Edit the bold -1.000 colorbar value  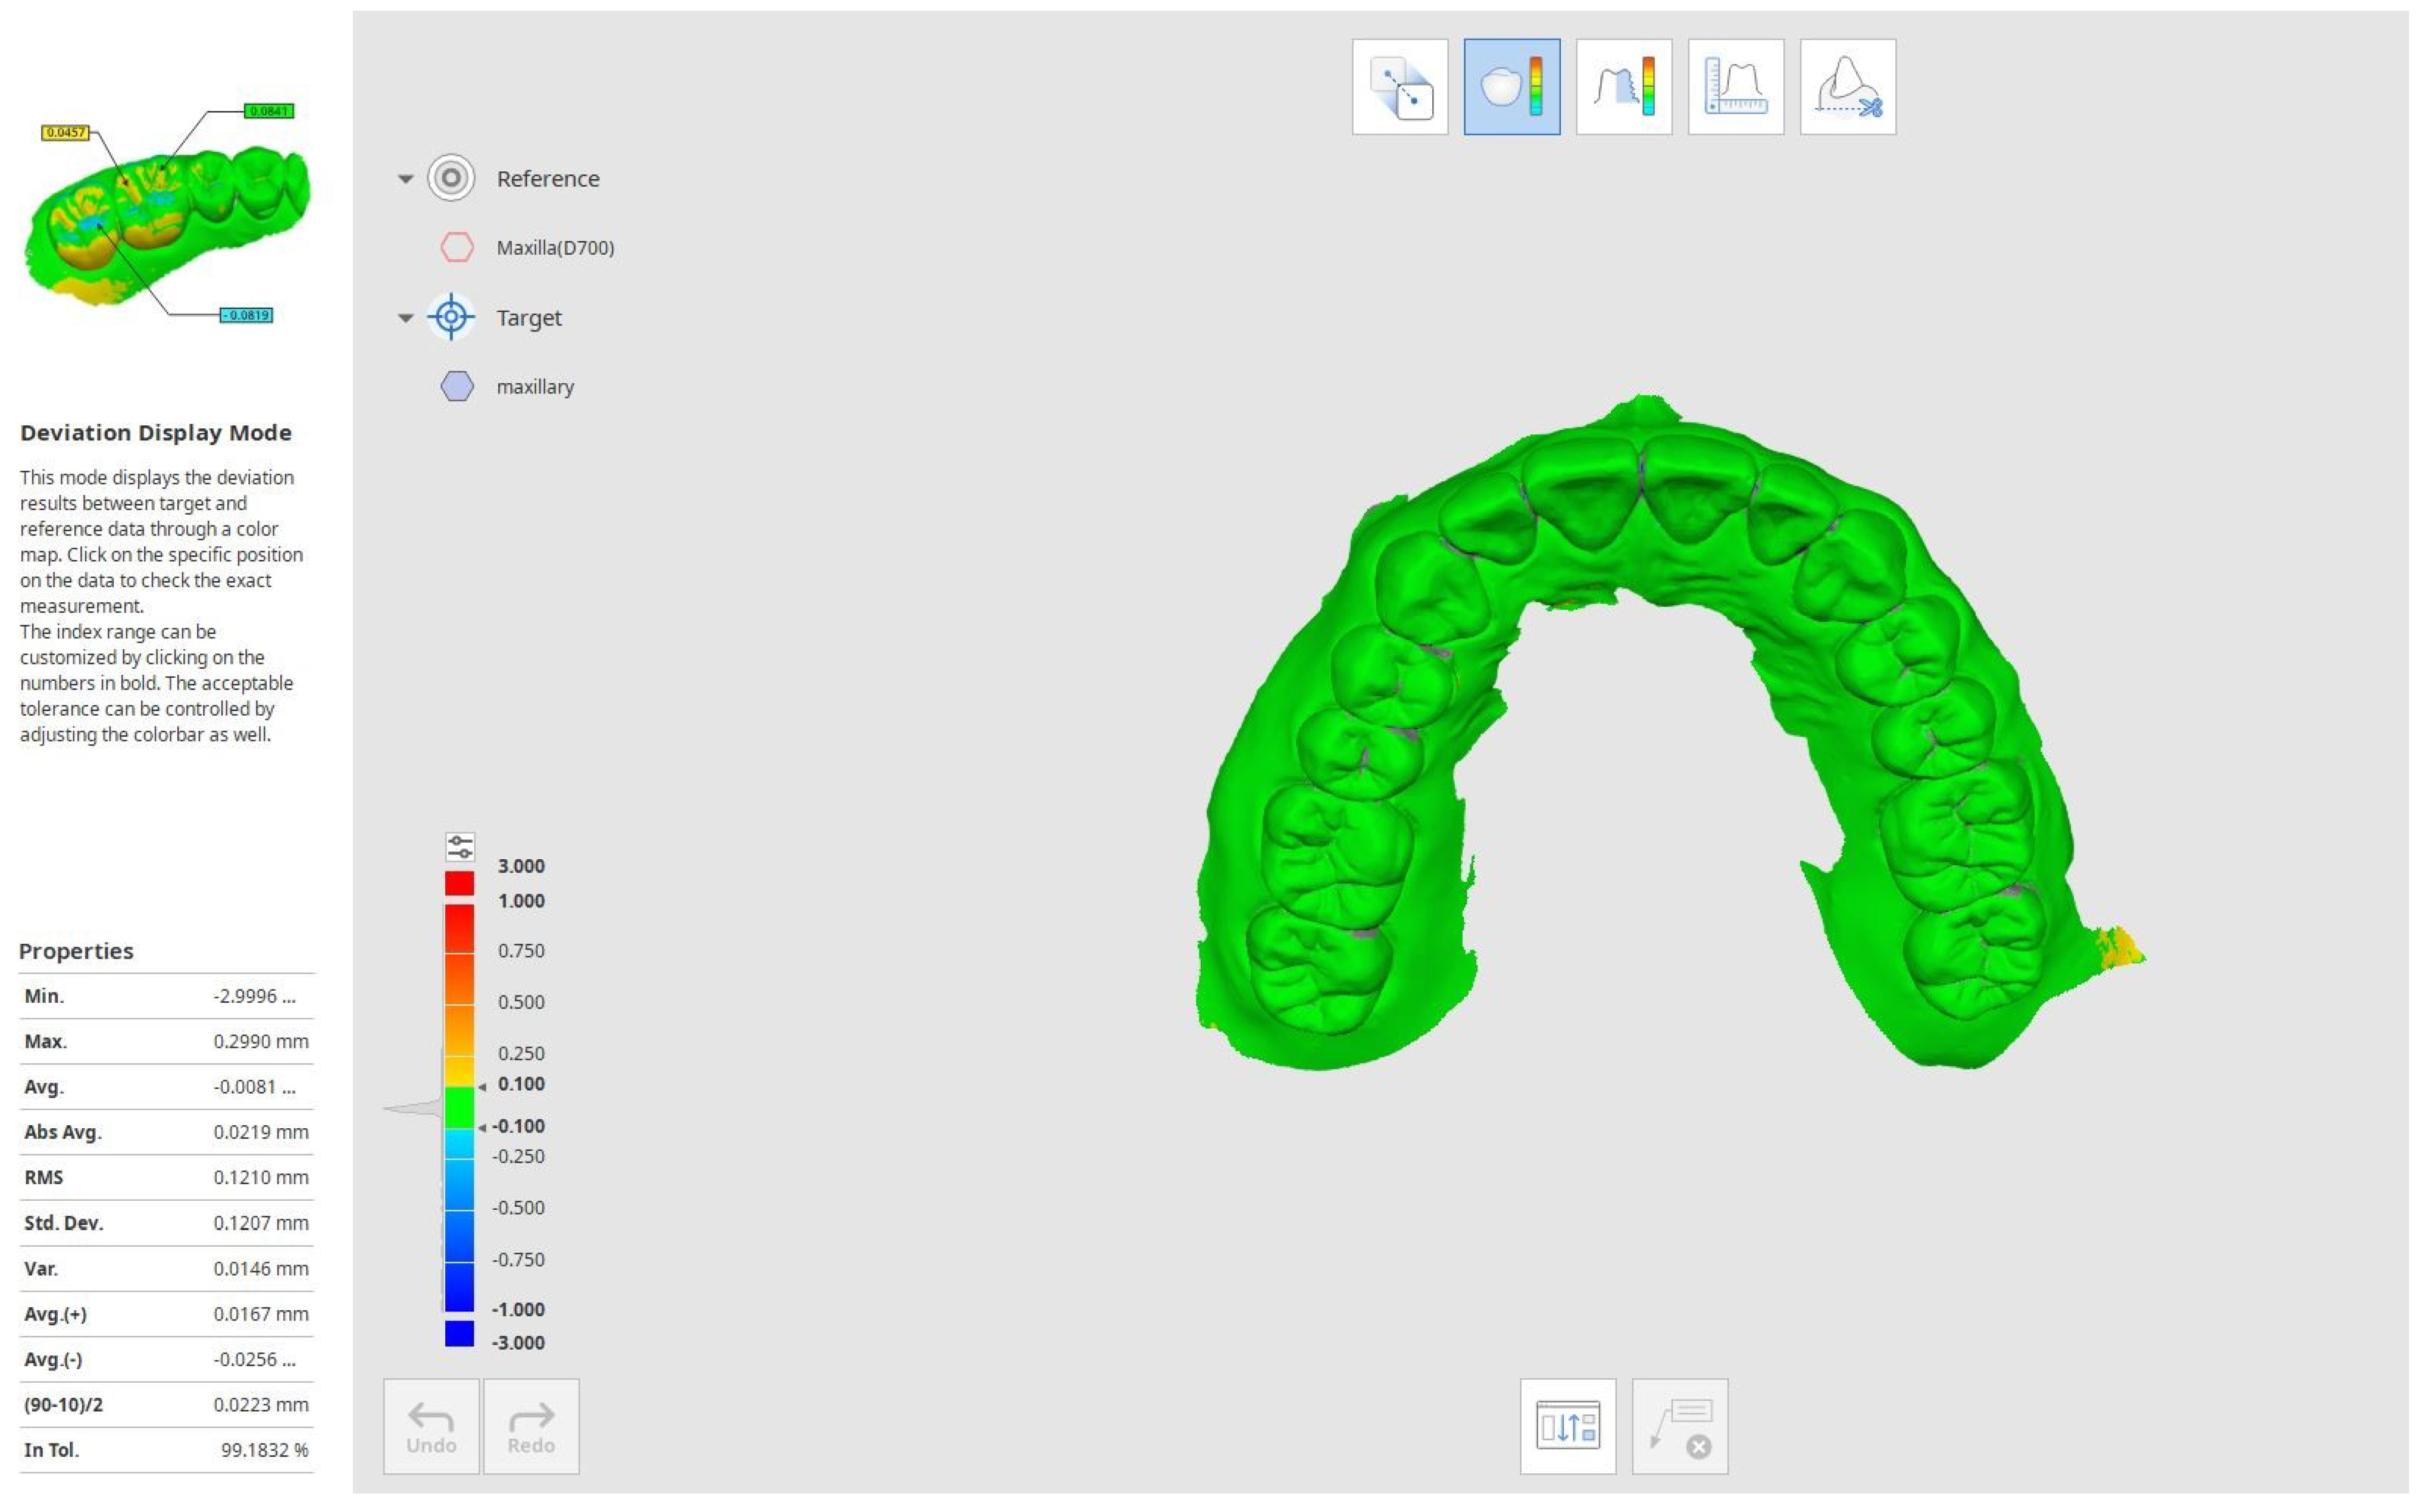518,1309
